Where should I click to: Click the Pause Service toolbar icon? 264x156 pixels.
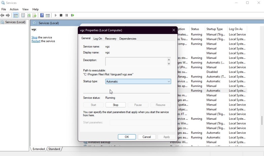coord(67,15)
